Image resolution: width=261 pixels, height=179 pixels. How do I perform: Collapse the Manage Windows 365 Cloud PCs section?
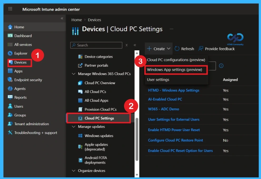click(74, 74)
